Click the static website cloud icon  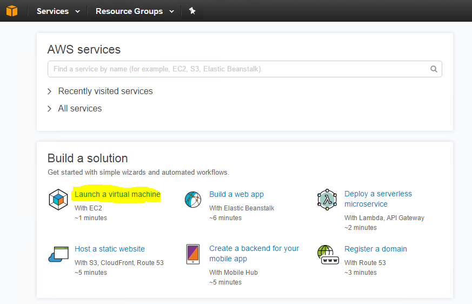coord(58,254)
